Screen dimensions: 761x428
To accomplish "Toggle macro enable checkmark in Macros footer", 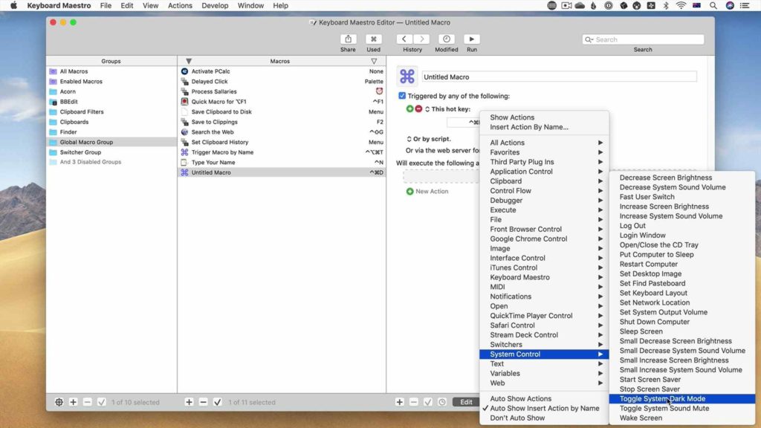I will tap(218, 402).
